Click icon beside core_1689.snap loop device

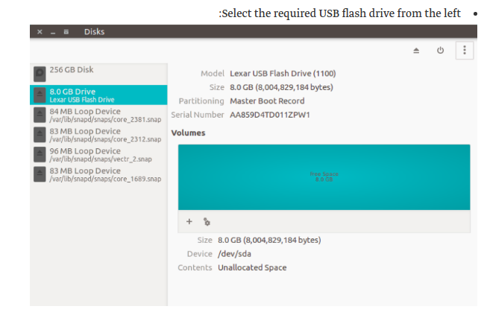click(x=40, y=174)
